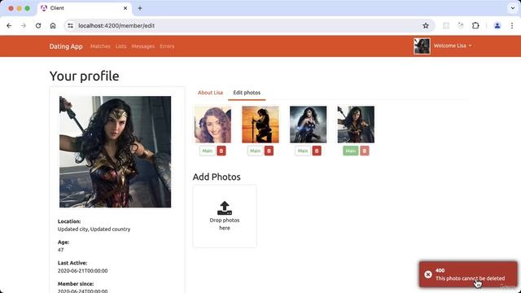Open the Lists nav link
The image size is (521, 293).
coord(121,46)
